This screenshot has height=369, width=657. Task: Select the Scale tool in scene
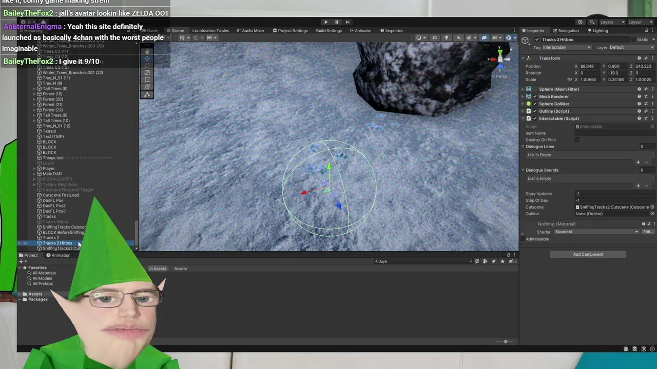pos(147,73)
